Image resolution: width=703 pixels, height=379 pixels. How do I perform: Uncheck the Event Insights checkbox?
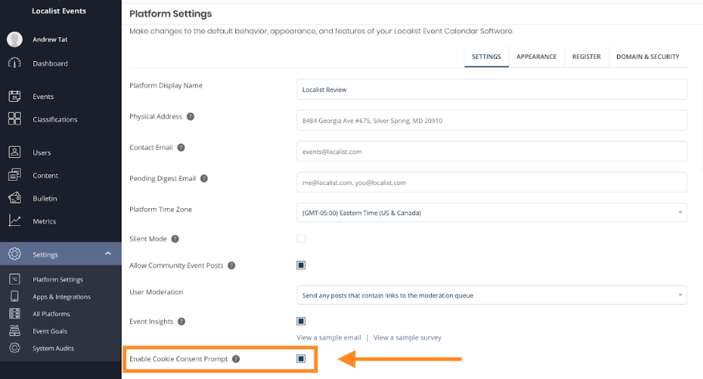click(x=301, y=321)
